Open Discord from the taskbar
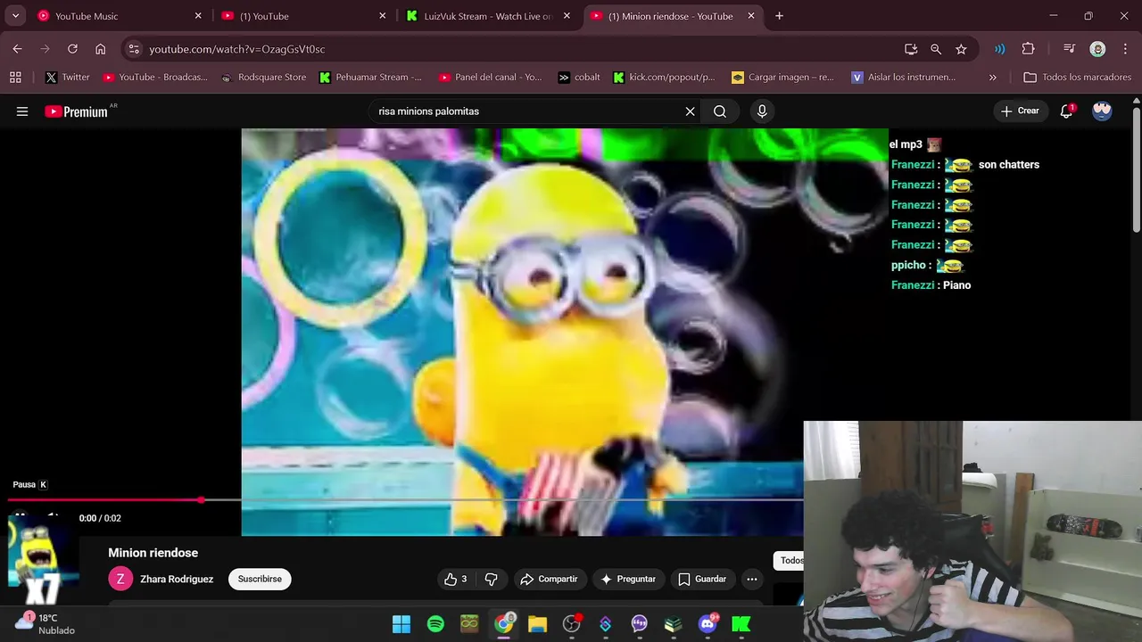This screenshot has width=1142, height=642. coord(708,624)
